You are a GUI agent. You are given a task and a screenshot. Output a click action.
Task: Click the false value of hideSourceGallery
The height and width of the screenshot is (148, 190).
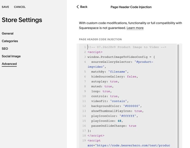coord(132,77)
